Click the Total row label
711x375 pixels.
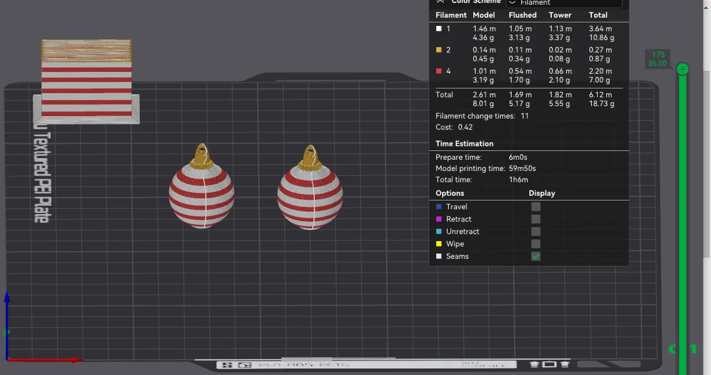coord(445,95)
